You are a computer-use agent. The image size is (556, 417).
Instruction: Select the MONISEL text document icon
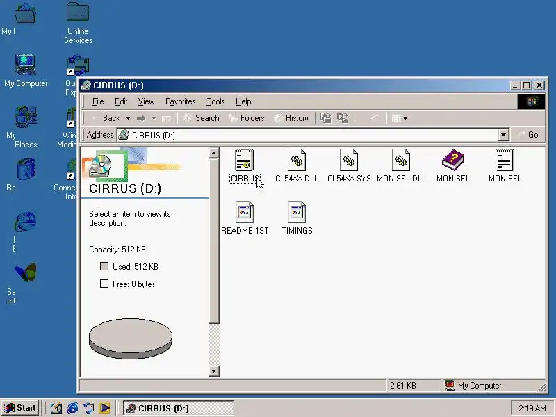(x=505, y=160)
